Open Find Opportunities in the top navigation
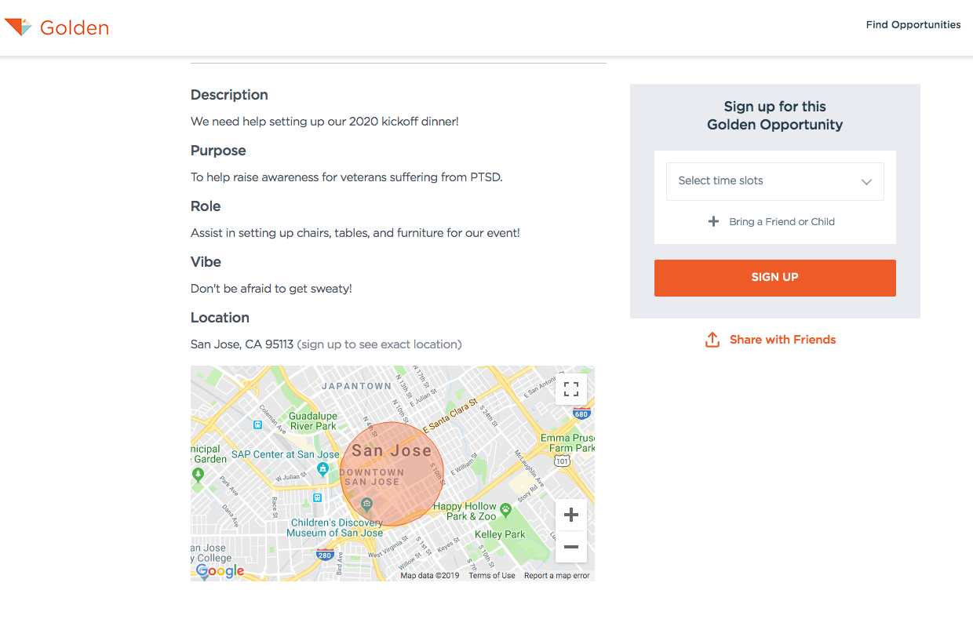 tap(913, 25)
